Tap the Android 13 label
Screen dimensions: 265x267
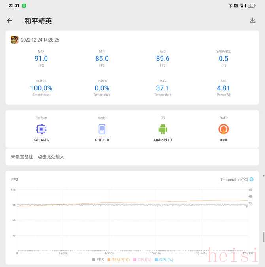point(163,140)
